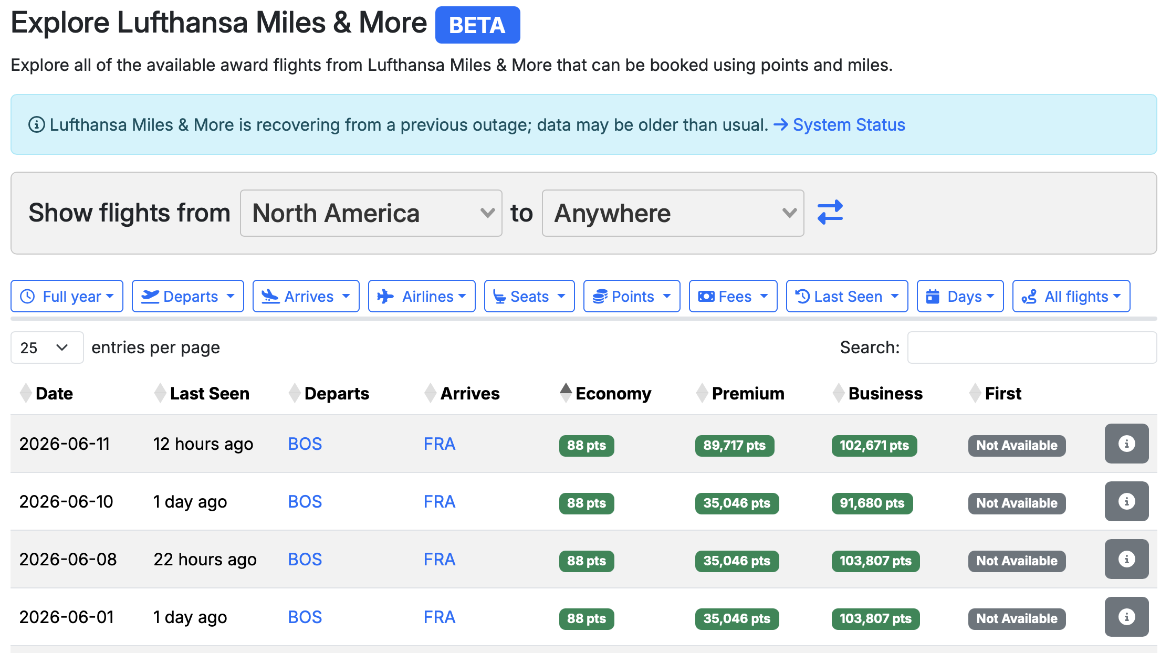The width and height of the screenshot is (1171, 653).
Task: Open the BOS link in 2026-06-11 row
Action: 305,444
